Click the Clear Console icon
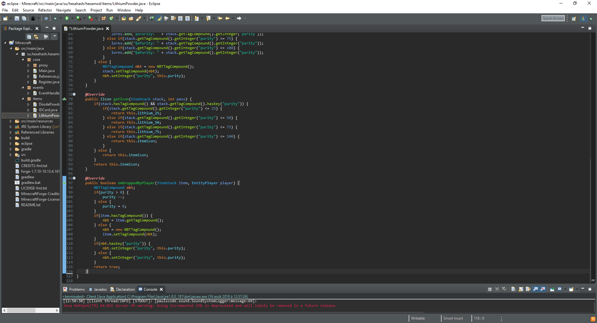597x323 pixels. 513,289
